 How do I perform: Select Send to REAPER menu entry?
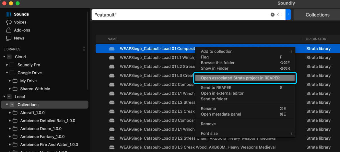[216, 88]
